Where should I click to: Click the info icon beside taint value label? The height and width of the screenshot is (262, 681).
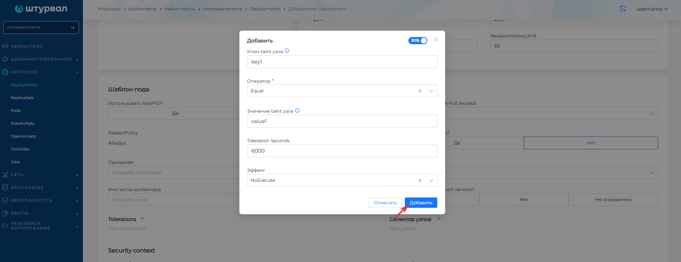click(x=297, y=111)
